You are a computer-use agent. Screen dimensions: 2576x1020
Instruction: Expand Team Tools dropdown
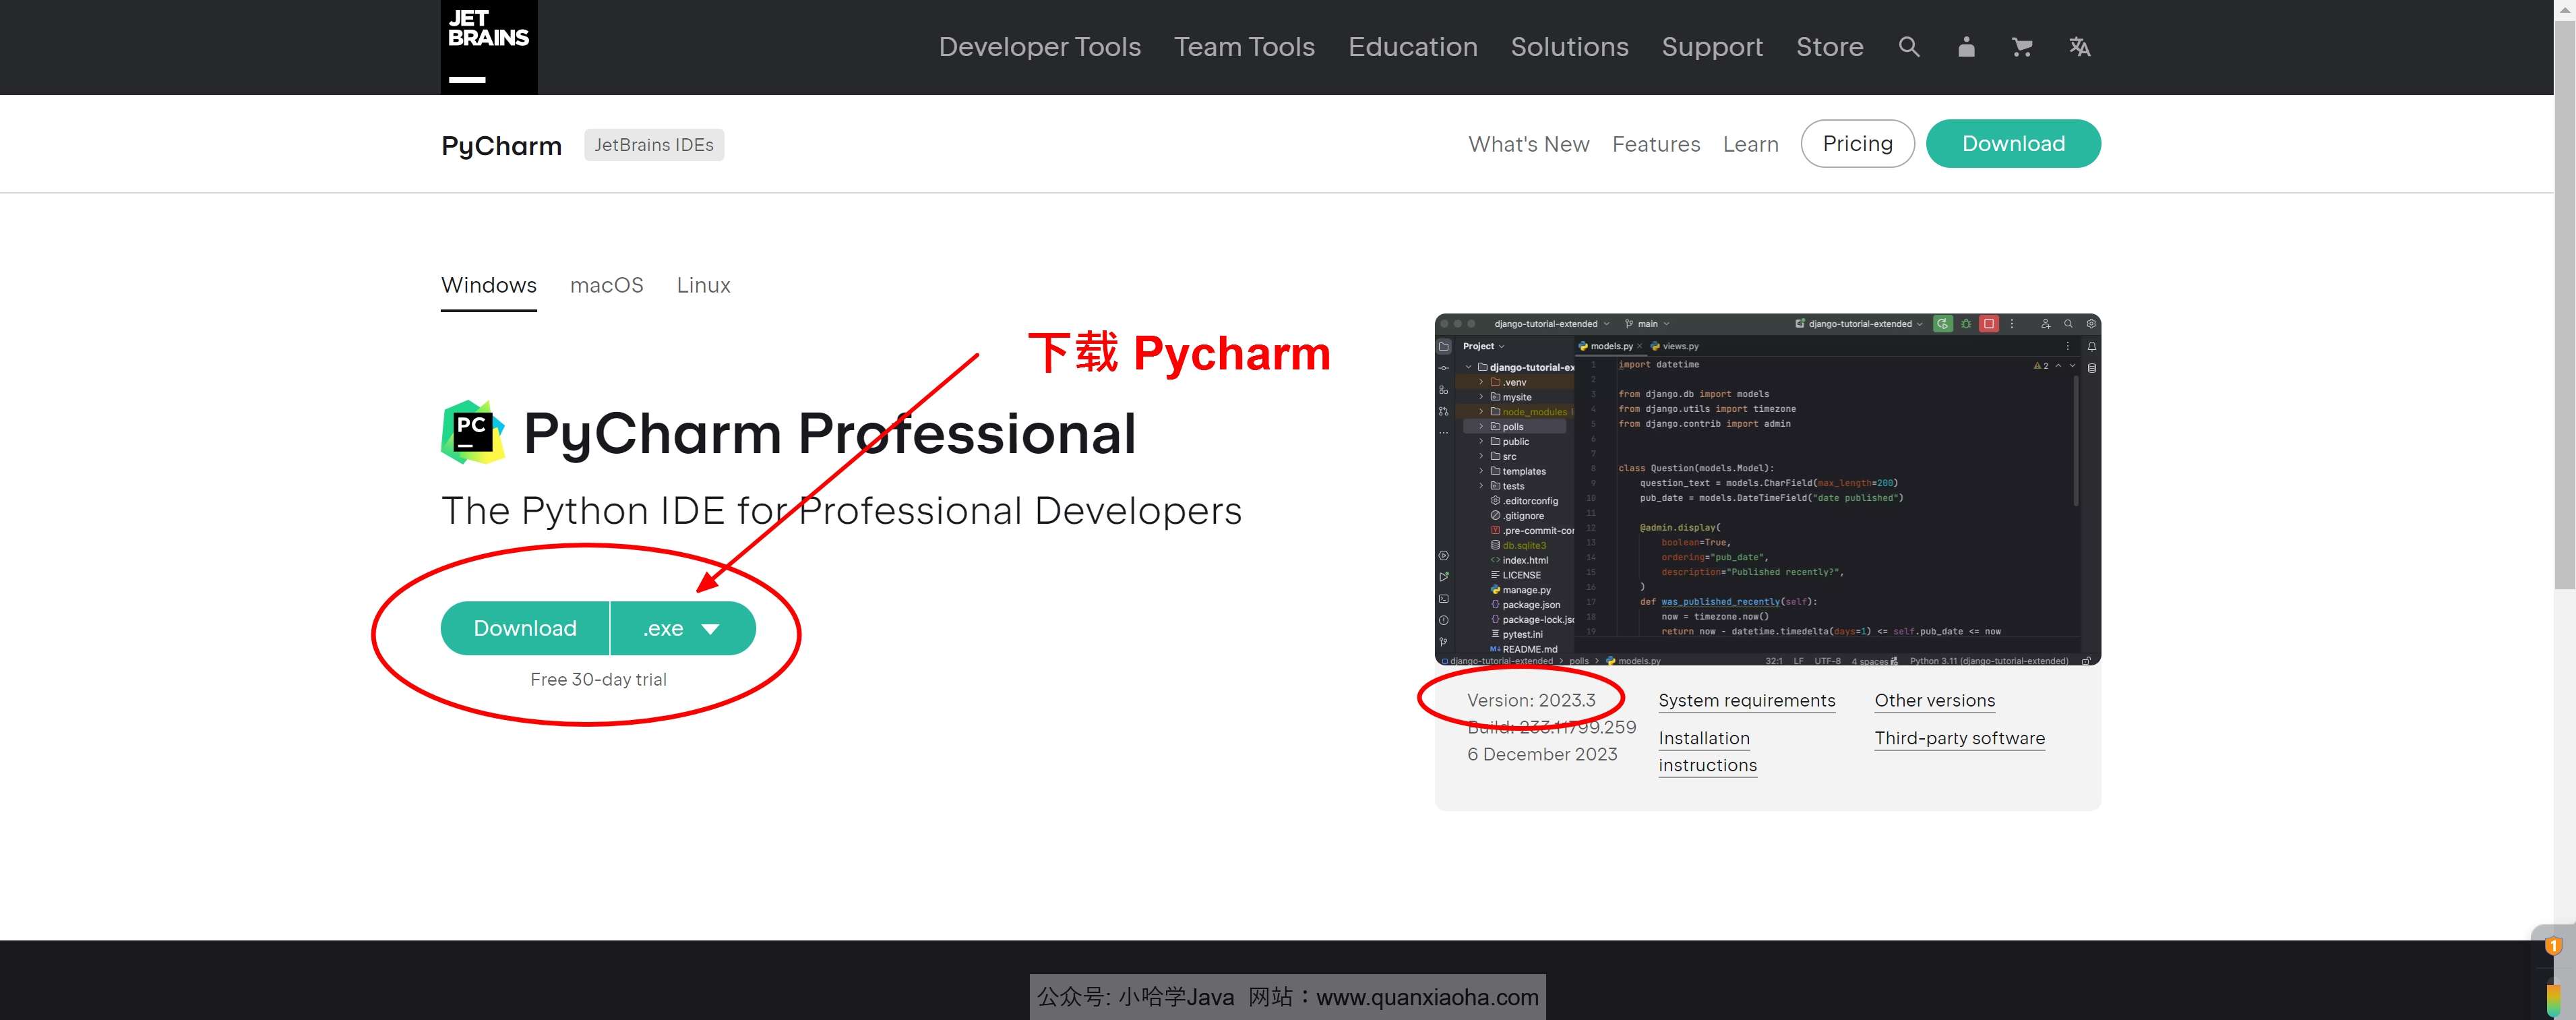tap(1244, 46)
